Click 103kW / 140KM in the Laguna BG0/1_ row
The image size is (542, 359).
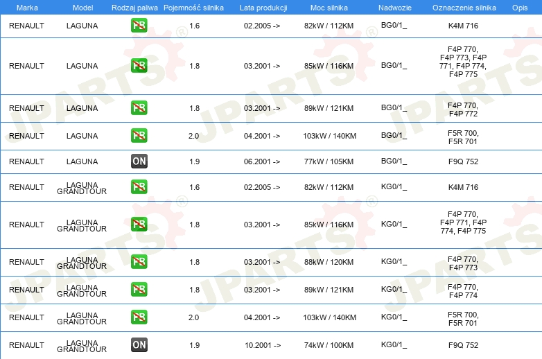tap(329, 136)
